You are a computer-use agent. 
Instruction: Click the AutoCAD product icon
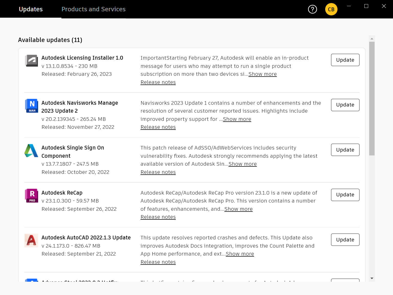tap(31, 240)
